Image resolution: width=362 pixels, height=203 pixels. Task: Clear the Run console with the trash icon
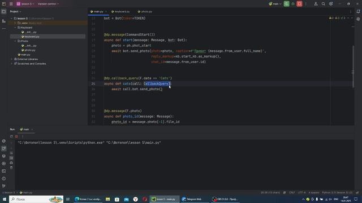pyautogui.click(x=11, y=168)
